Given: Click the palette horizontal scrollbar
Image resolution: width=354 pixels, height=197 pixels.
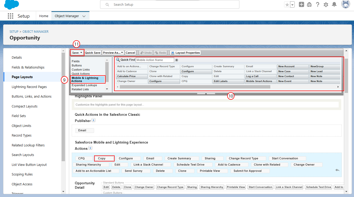Looking at the screenshot, I should (195, 87).
